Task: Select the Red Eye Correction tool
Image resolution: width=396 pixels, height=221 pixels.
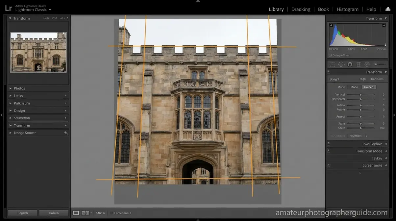Action: click(350, 64)
